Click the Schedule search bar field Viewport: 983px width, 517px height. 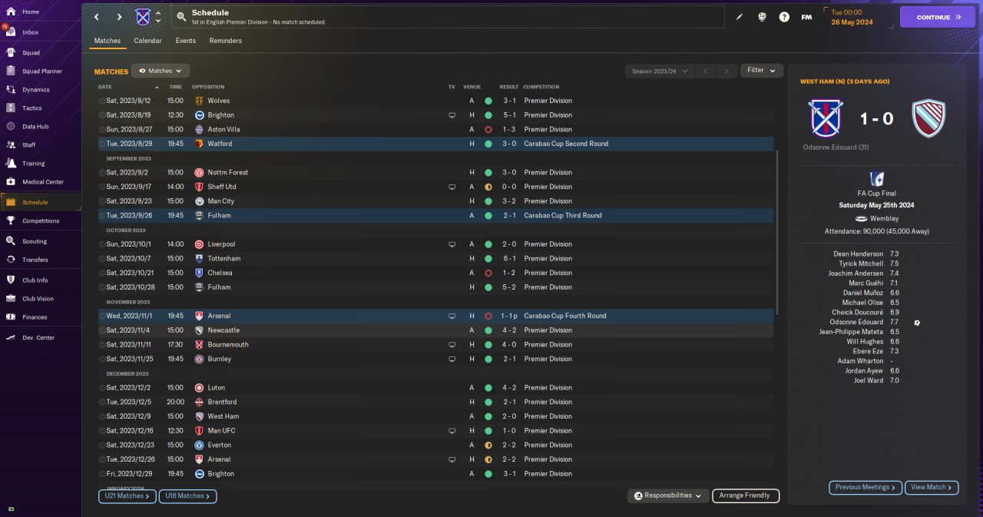[448, 17]
